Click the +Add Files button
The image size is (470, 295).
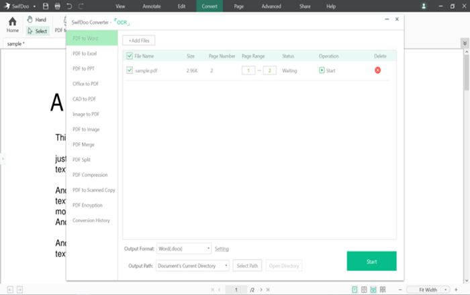click(x=139, y=40)
